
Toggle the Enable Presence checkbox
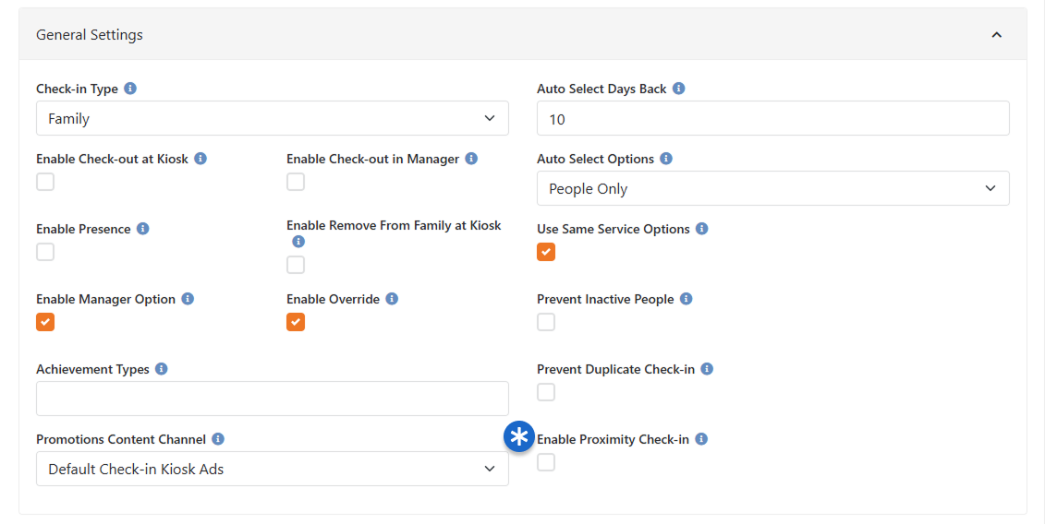[x=45, y=252]
